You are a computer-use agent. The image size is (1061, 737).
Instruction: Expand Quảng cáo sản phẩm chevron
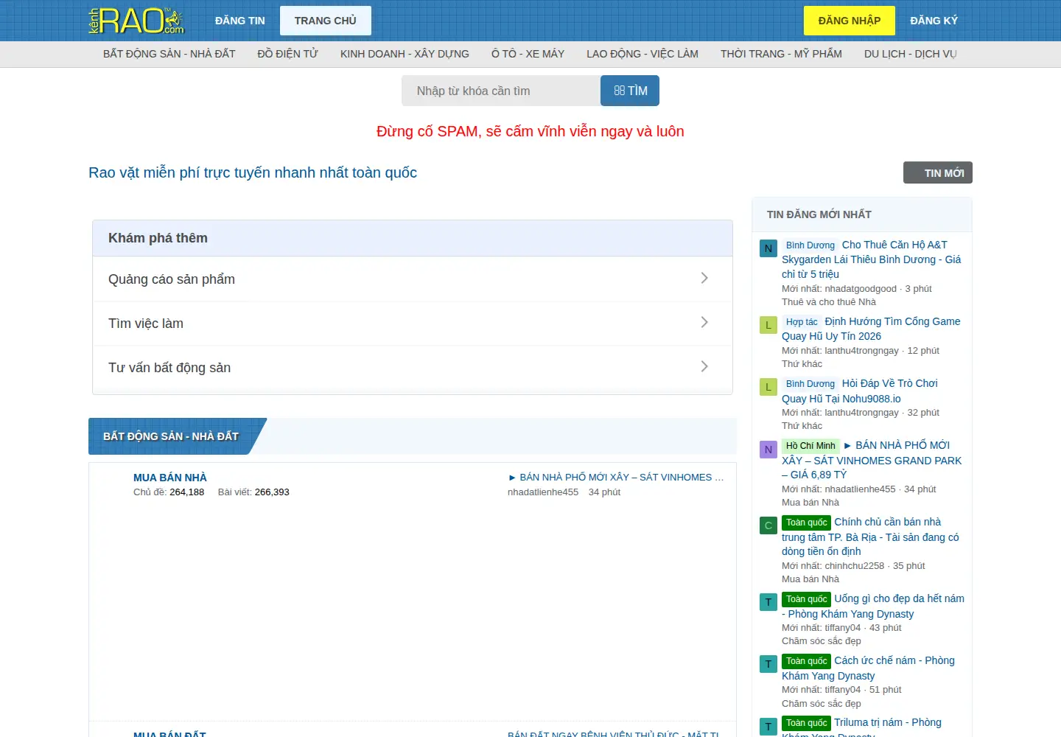pyautogui.click(x=704, y=278)
